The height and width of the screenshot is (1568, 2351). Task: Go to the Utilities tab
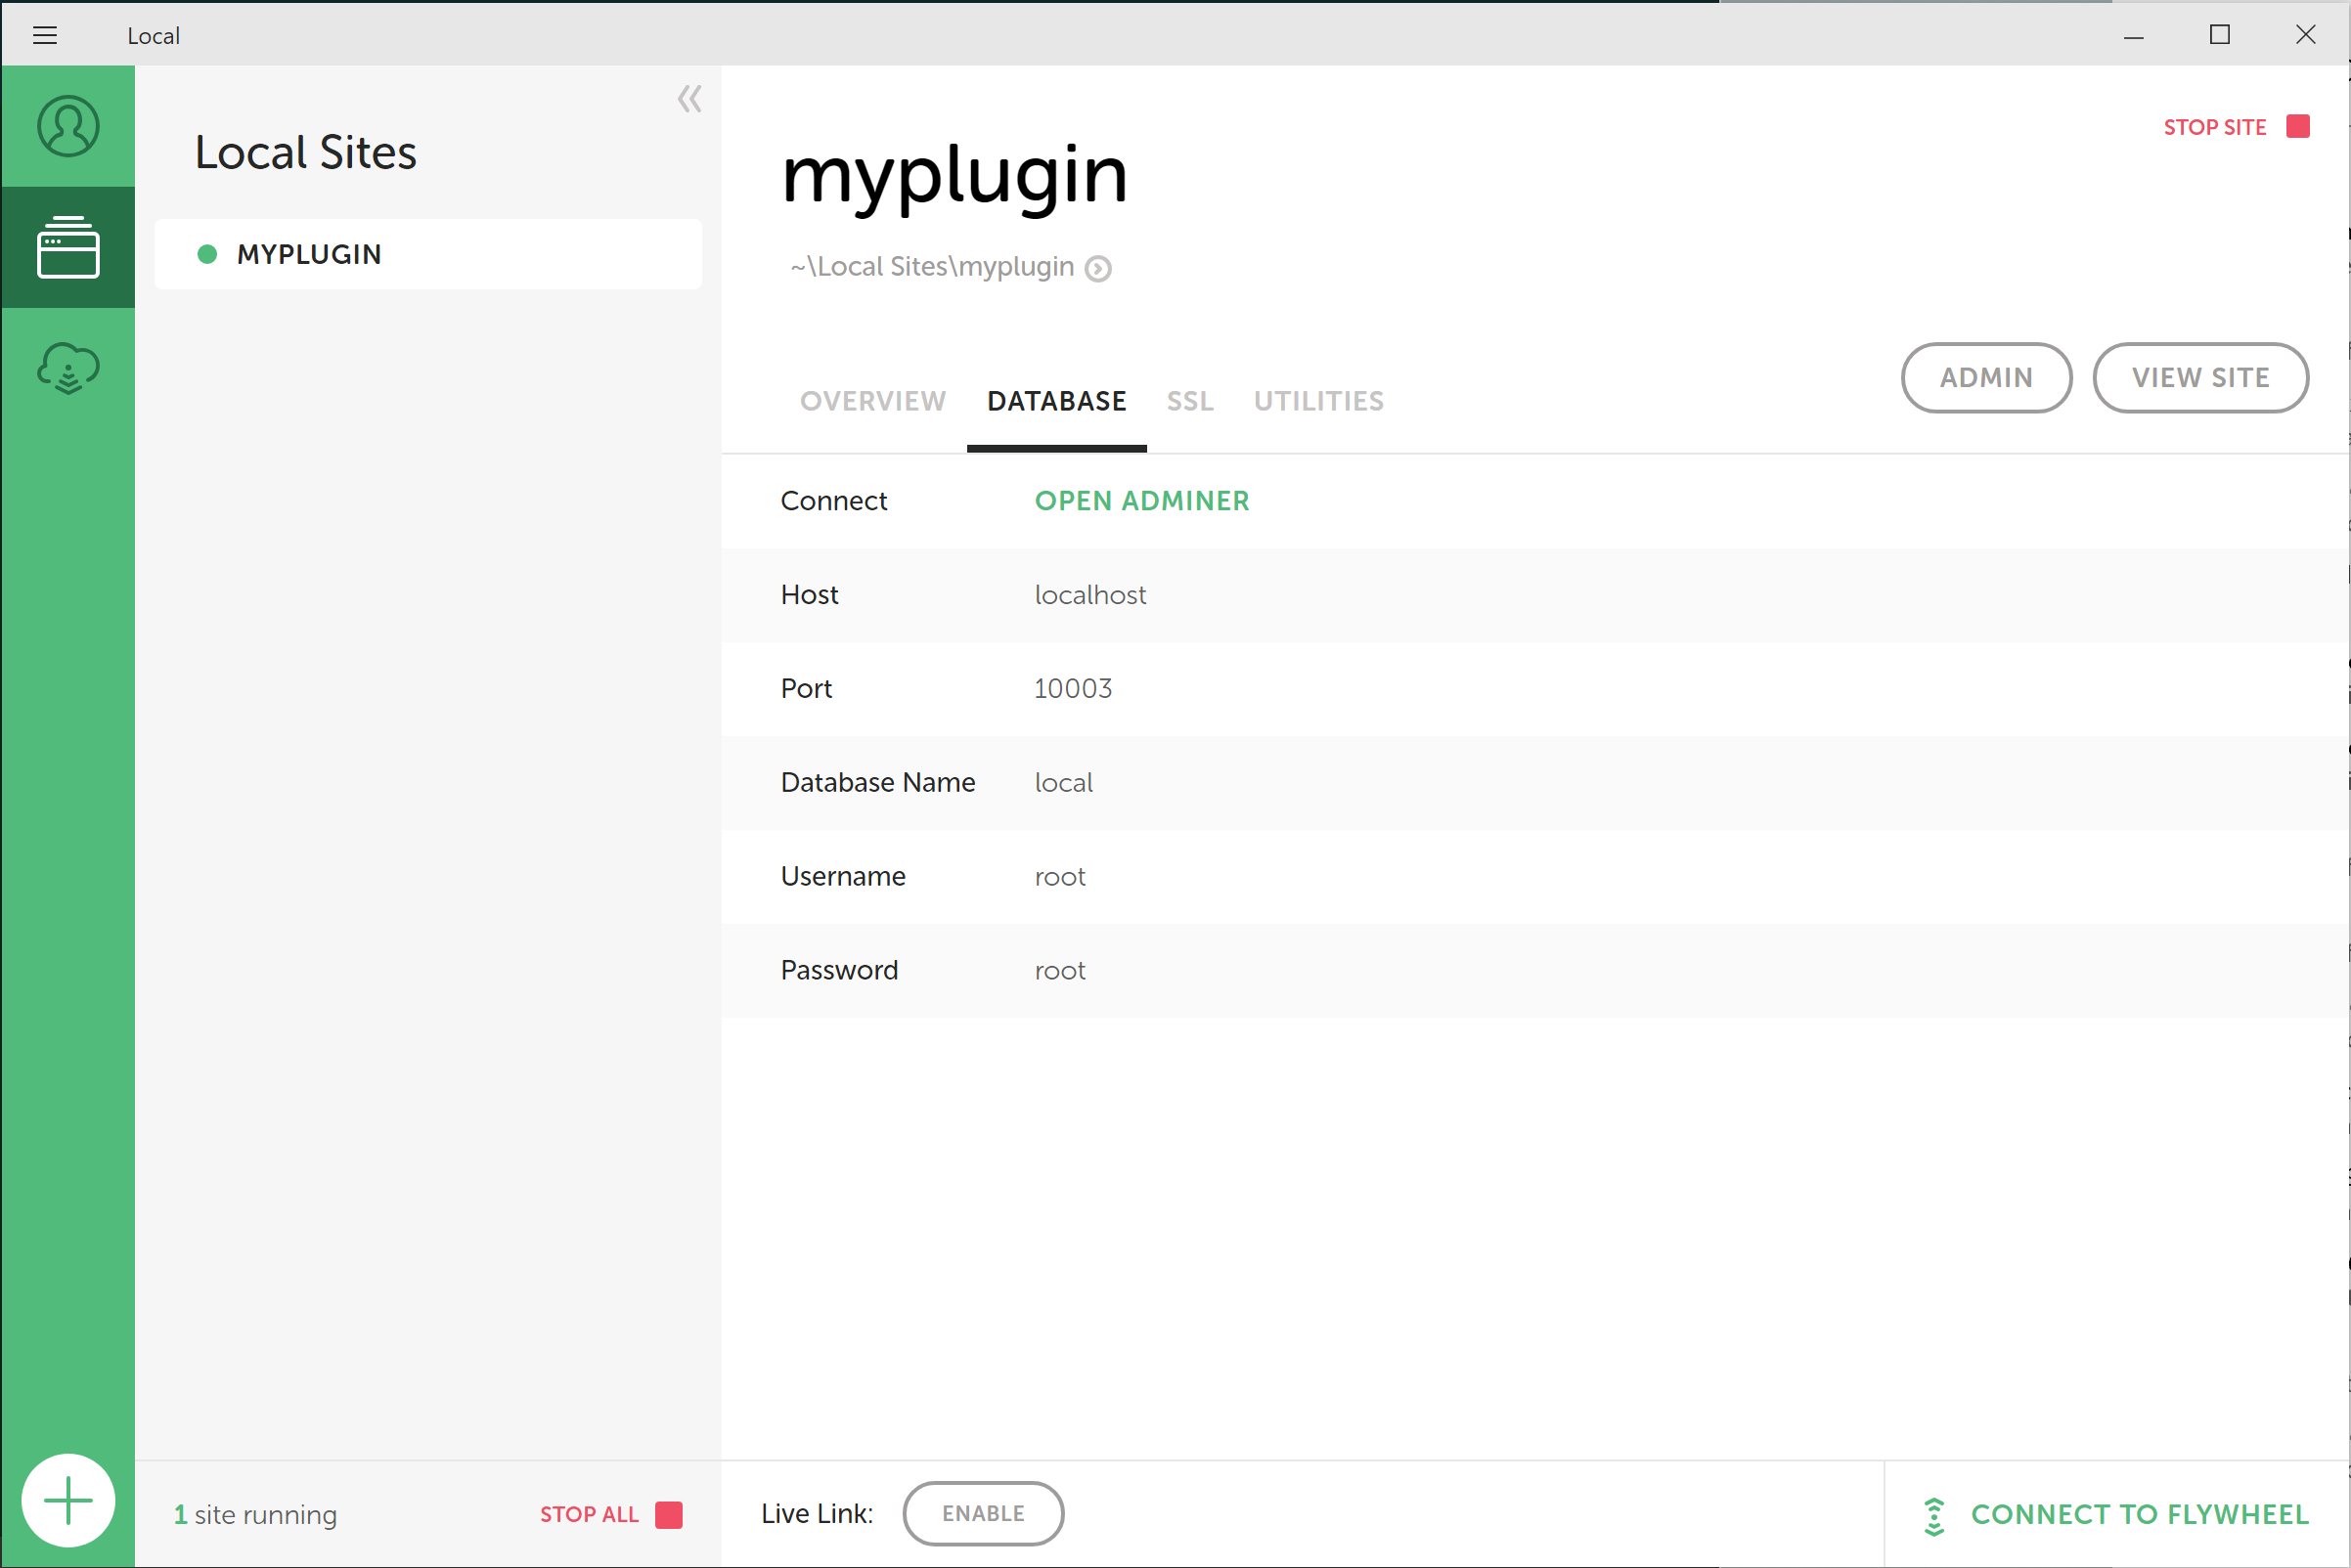(1318, 401)
